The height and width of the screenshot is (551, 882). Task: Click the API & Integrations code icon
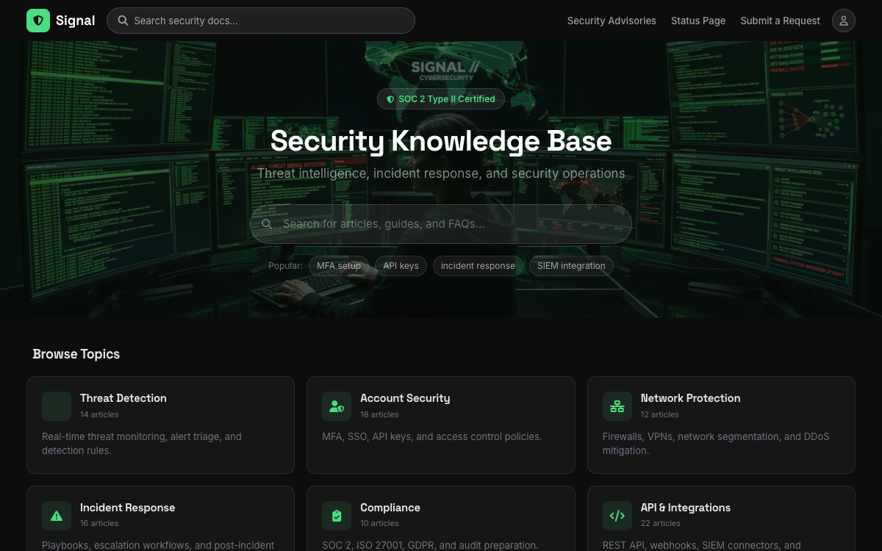coord(617,516)
